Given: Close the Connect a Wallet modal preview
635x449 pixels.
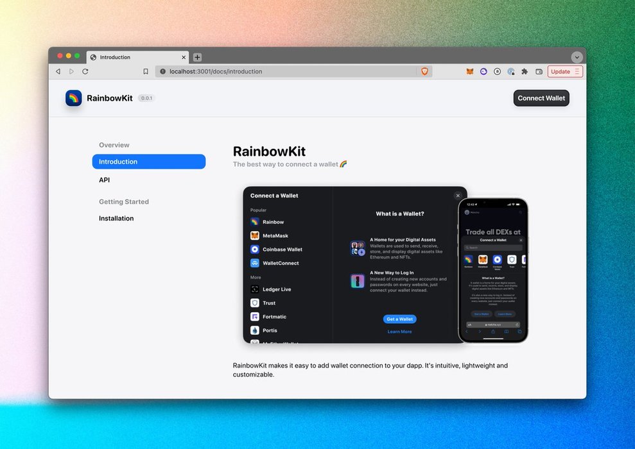Looking at the screenshot, I should point(458,196).
